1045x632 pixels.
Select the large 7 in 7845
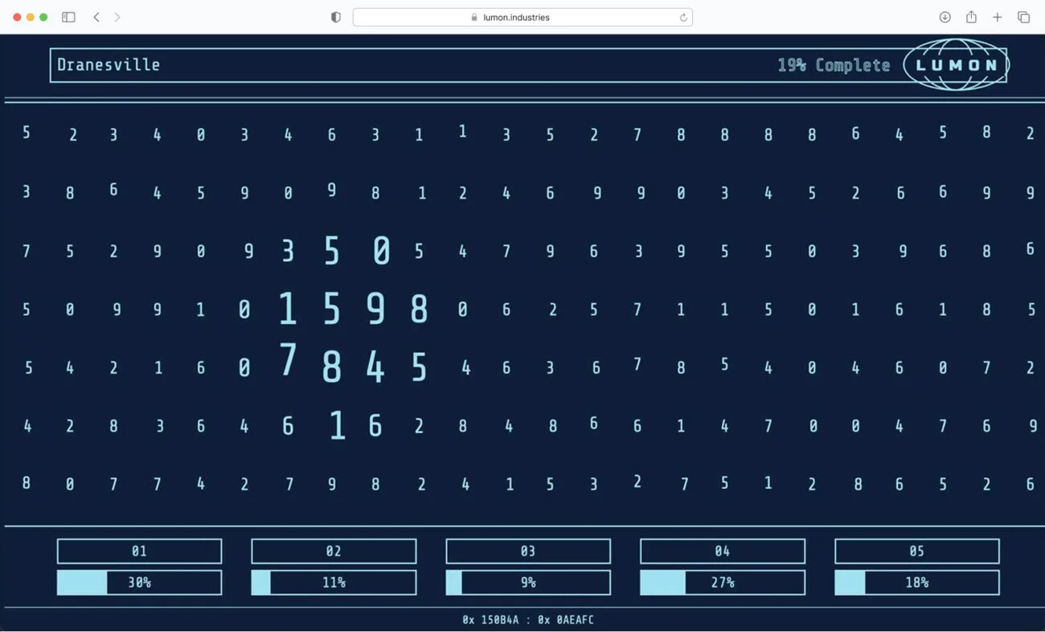[x=288, y=359]
